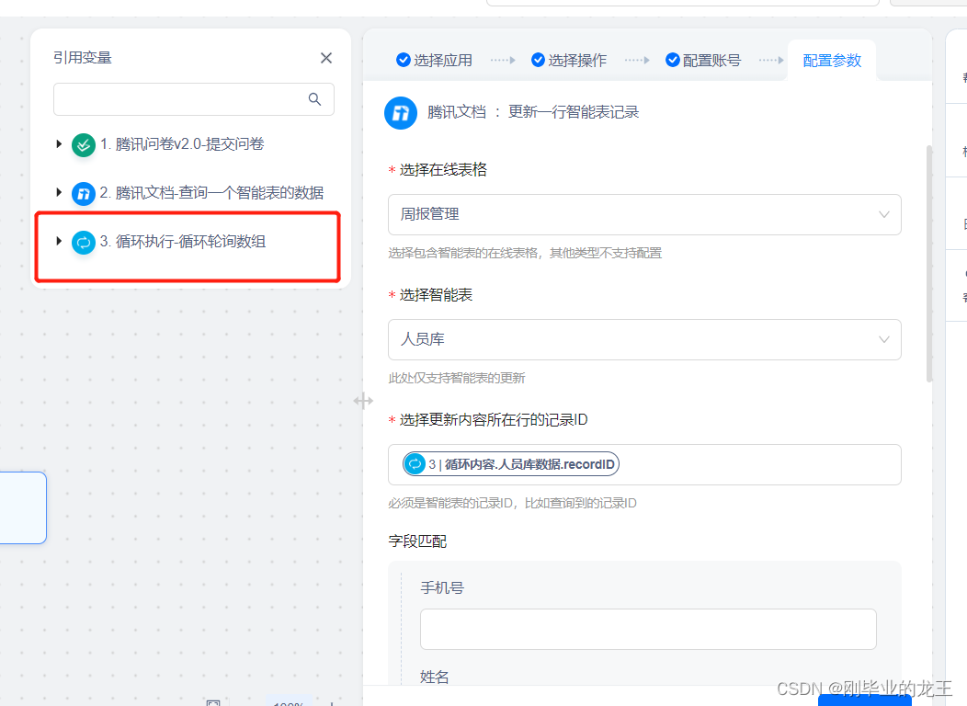Click the 姓名 field label

coord(434,677)
